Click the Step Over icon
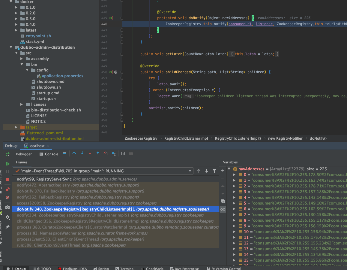The image size is (347, 270). pos(75,153)
